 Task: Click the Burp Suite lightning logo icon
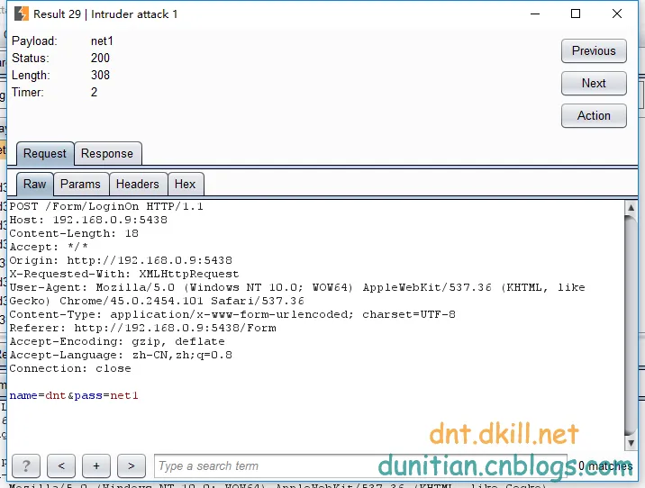pos(22,14)
